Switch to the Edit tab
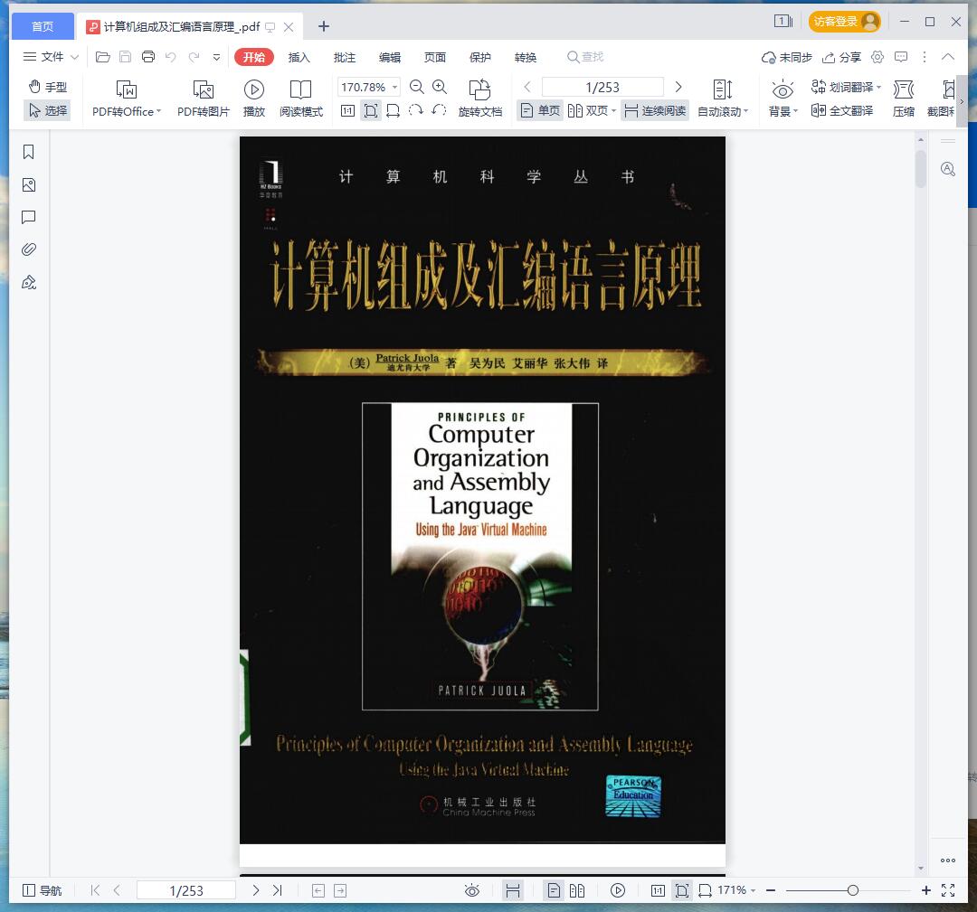 coord(390,57)
